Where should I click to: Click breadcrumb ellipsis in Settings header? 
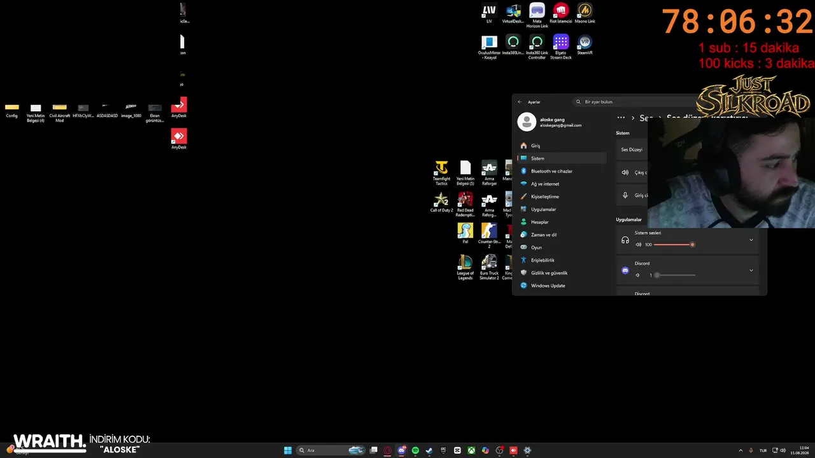621,118
